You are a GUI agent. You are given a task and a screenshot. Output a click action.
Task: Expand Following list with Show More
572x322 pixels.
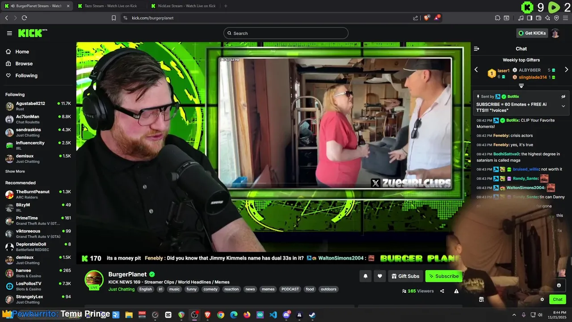coord(15,171)
